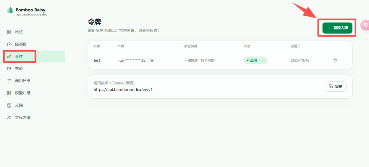
Task: Click the 新建令牌 button
Action: pos(337,28)
